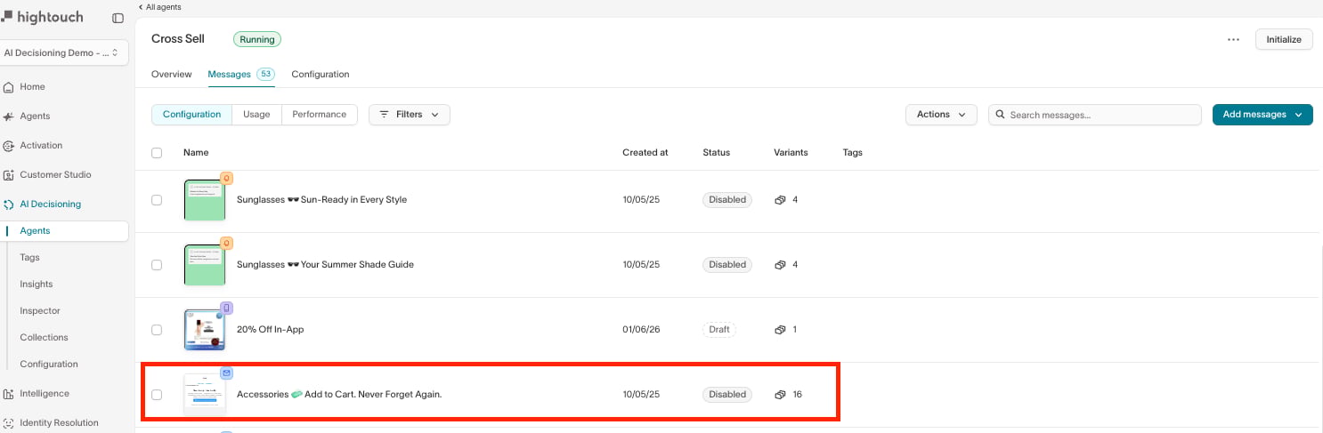This screenshot has width=1323, height=433.
Task: Click the Initialize button
Action: (x=1284, y=40)
